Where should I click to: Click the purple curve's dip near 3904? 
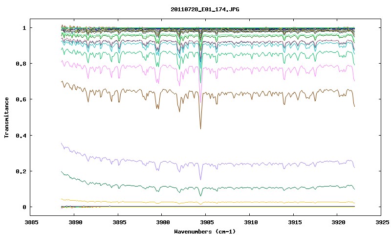(x=200, y=179)
